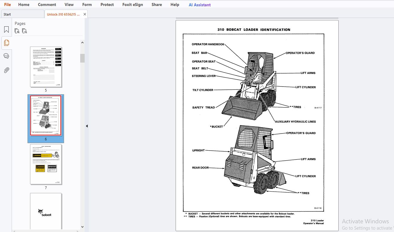Click the document title '310 BOBCAT LOADER IDENTIFICATION'

(x=254, y=30)
